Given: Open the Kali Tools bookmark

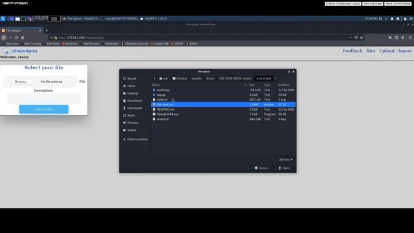Looking at the screenshot, I should (x=52, y=43).
